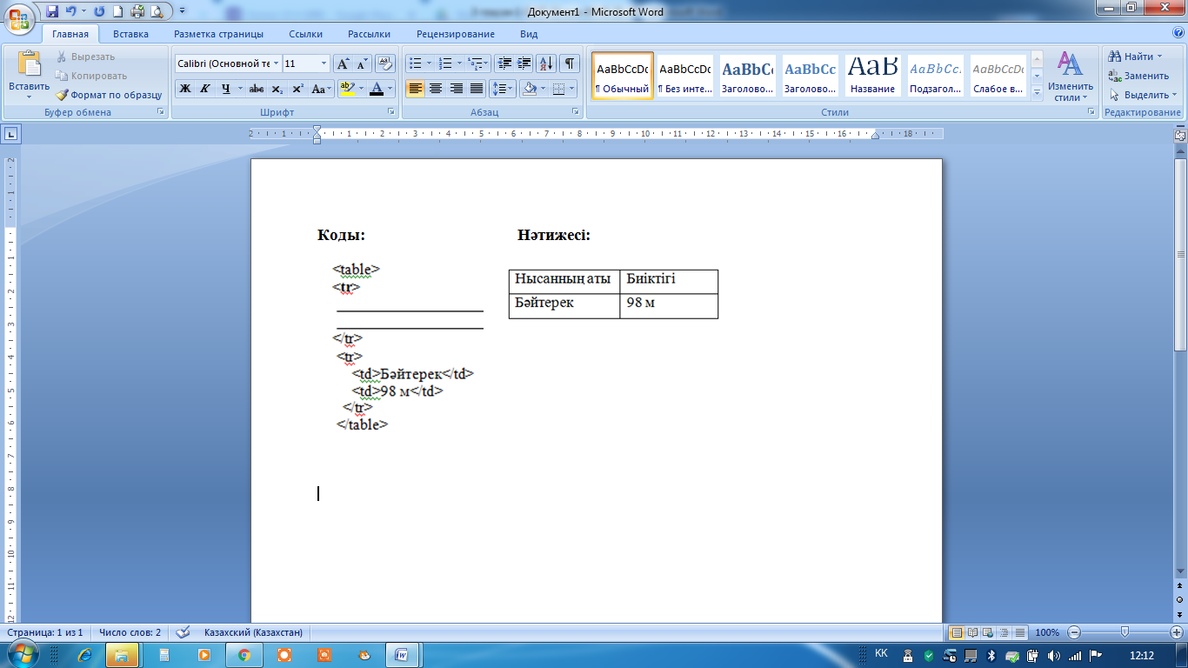This screenshot has height=668, width=1188.
Task: Open Internet Explorer from the taskbar
Action: point(84,654)
